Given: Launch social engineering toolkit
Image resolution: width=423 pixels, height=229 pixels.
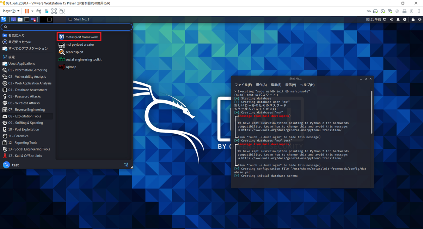Looking at the screenshot, I should point(80,59).
